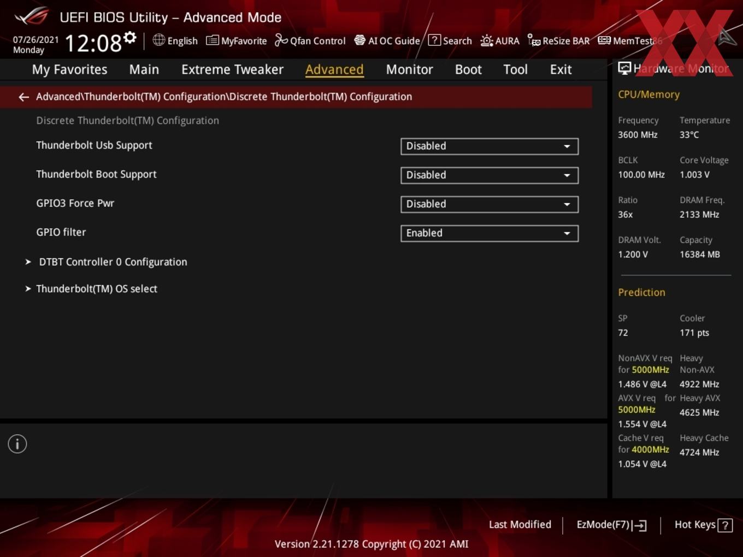Screen dimensions: 743x557
Task: Click 16384 MB capacity value
Action: tap(700, 254)
